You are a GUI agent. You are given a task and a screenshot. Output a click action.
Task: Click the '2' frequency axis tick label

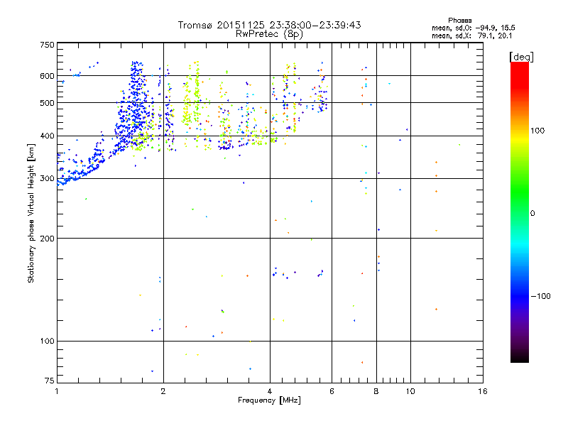tap(163, 391)
